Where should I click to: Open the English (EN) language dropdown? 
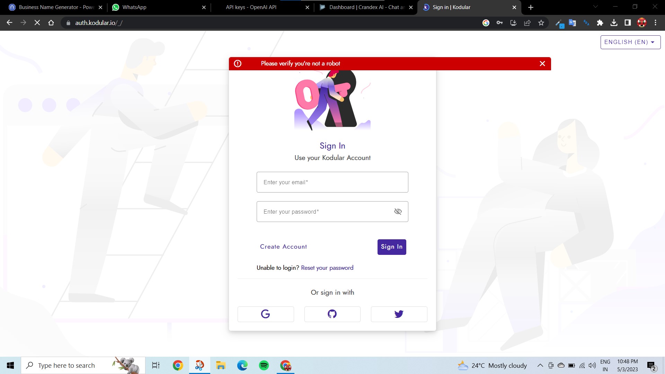[x=630, y=42]
